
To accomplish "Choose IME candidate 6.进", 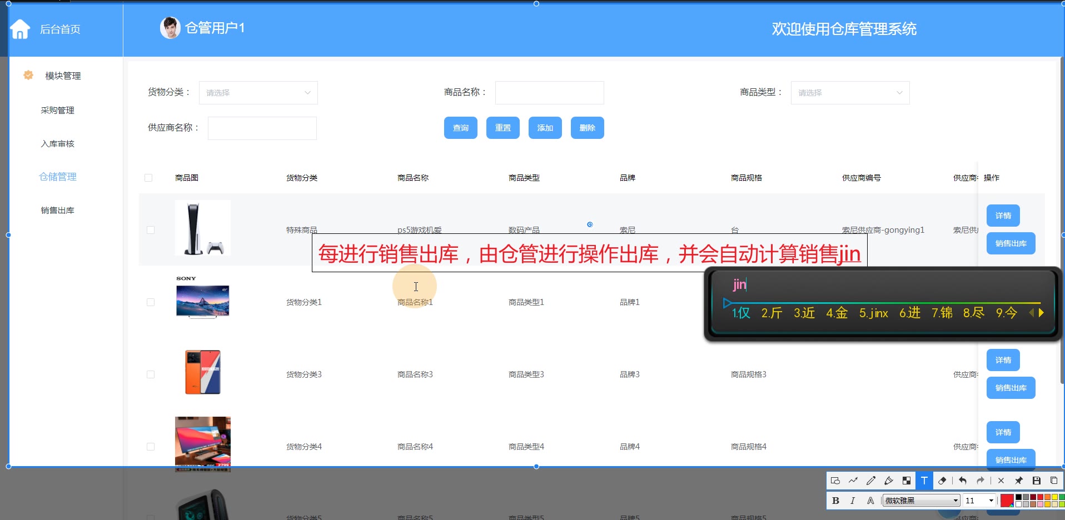I will click(x=910, y=313).
